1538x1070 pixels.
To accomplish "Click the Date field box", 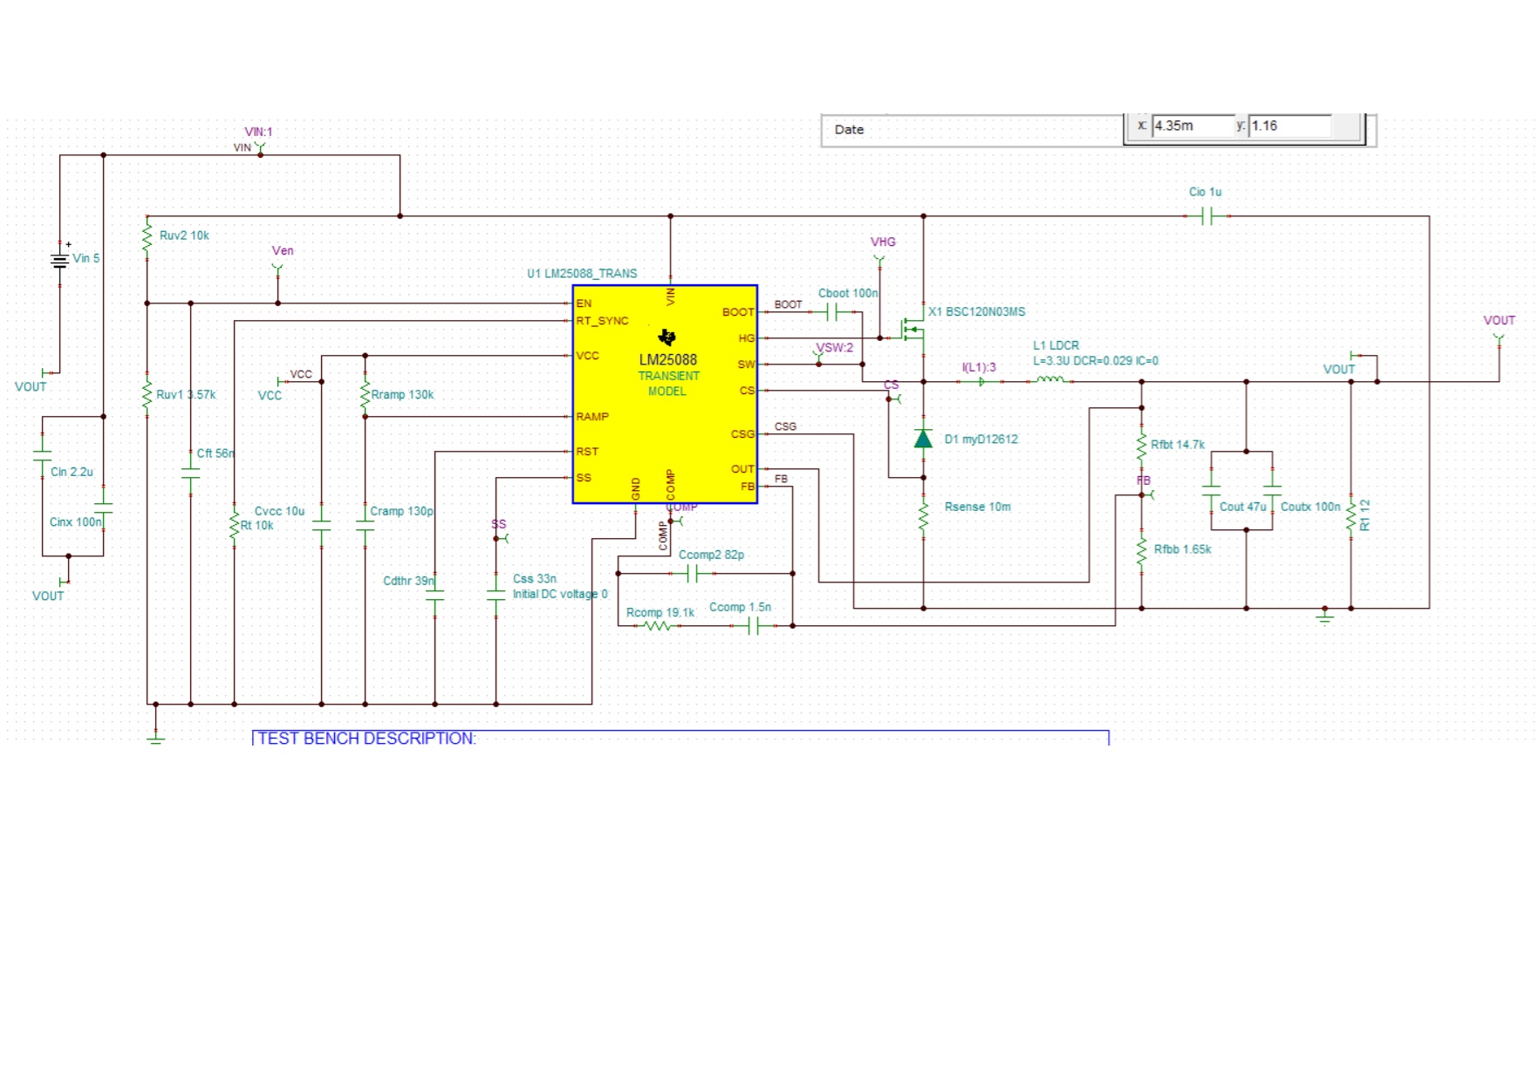I will (972, 130).
